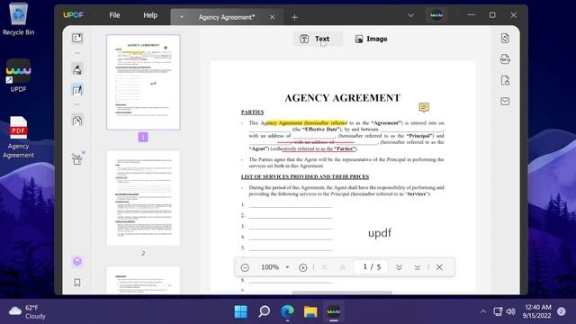The height and width of the screenshot is (324, 576).
Task: Click the PARTIES heading in document
Action: click(x=252, y=112)
